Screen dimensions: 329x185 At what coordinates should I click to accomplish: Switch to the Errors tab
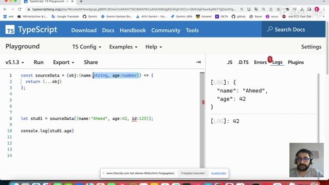(261, 62)
